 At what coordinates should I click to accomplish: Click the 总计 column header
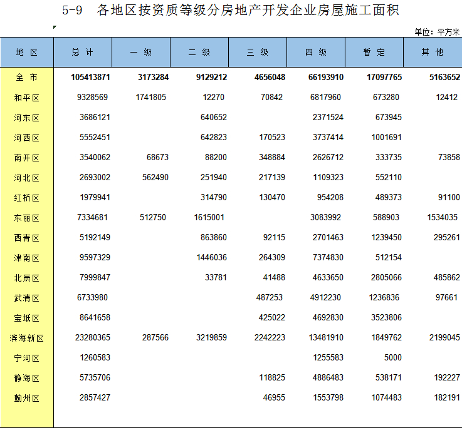[83, 53]
